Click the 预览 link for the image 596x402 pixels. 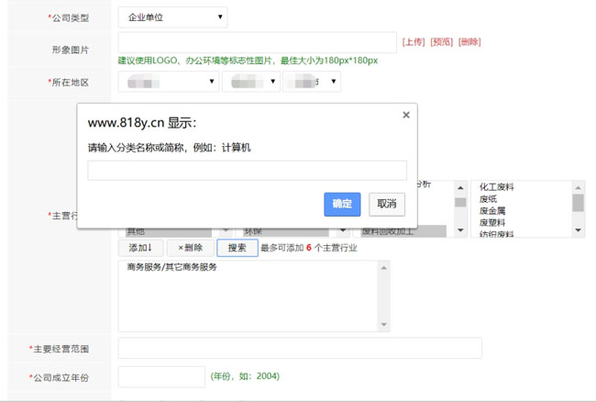pyautogui.click(x=441, y=42)
